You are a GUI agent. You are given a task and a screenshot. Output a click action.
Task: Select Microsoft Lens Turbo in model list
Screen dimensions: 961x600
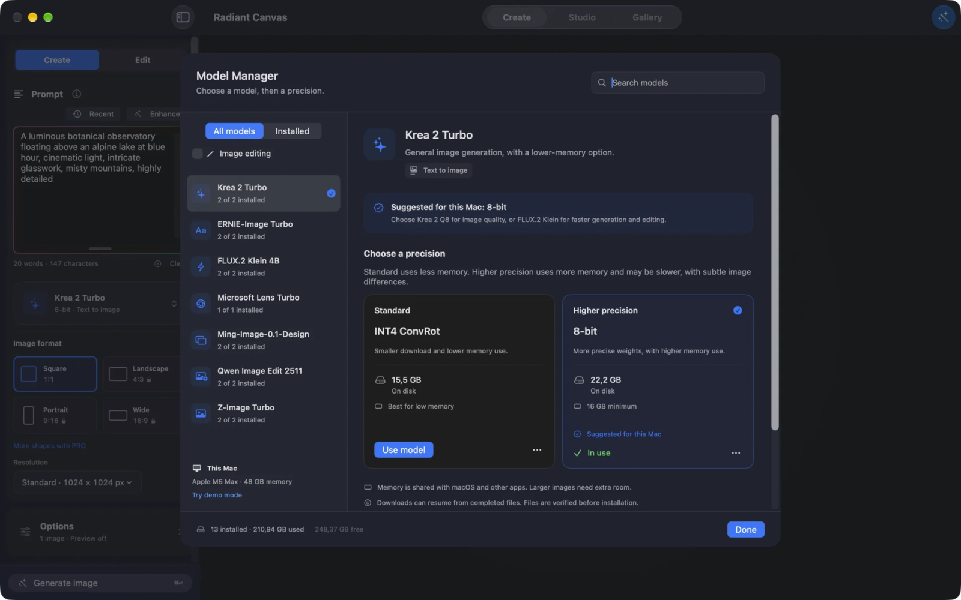pyautogui.click(x=263, y=304)
